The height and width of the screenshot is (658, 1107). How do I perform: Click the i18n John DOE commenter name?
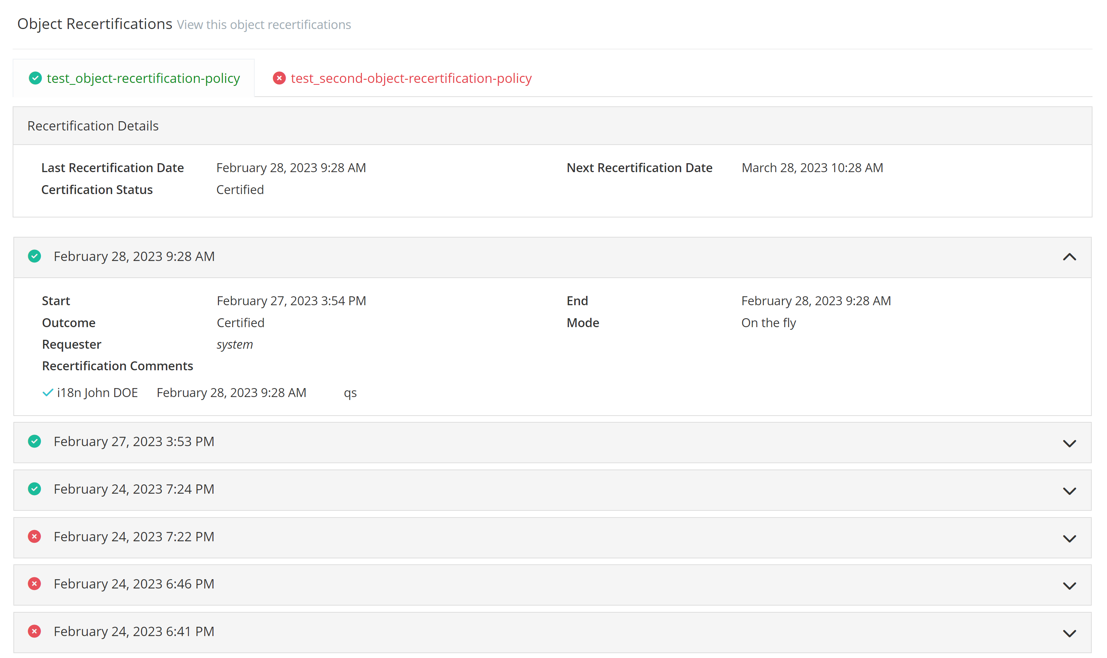(97, 393)
